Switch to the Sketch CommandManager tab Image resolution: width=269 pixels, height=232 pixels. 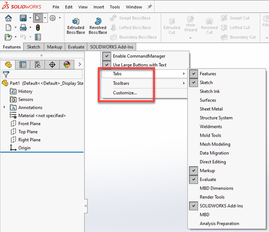(34, 47)
